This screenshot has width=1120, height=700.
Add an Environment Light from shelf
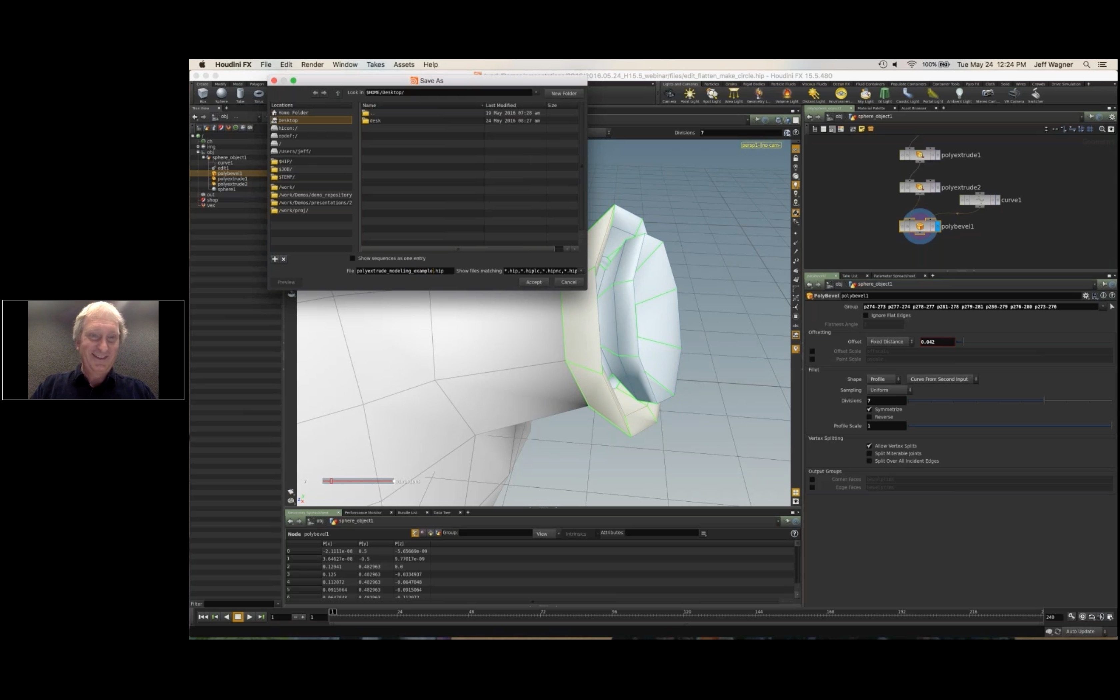point(840,95)
